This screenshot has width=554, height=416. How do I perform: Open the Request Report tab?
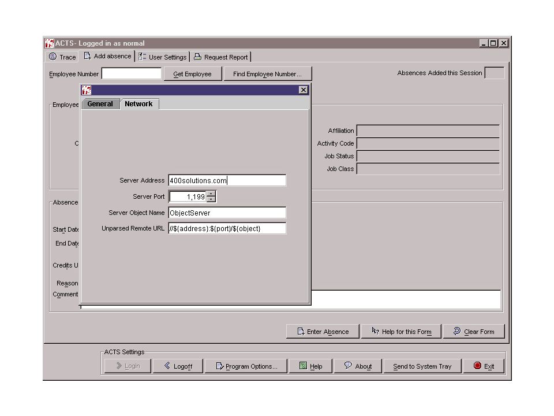(221, 57)
